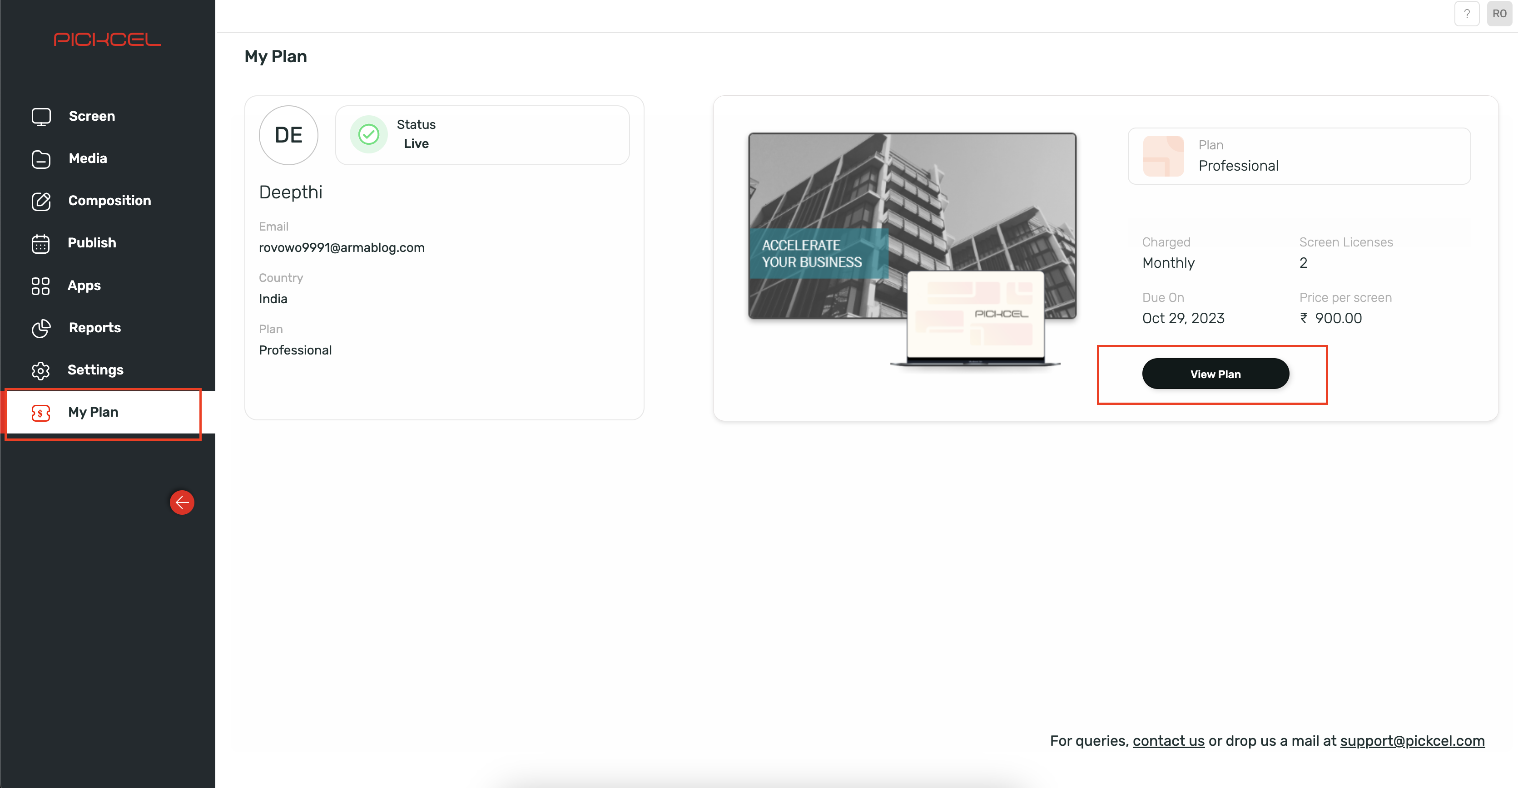Click the Apps grid icon

[x=41, y=286]
